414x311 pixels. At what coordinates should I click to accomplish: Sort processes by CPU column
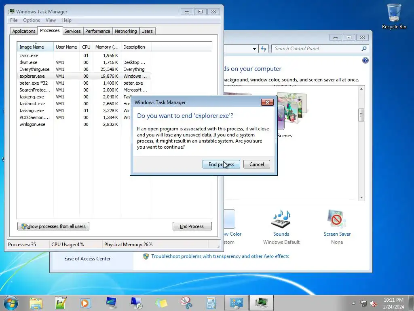click(86, 47)
